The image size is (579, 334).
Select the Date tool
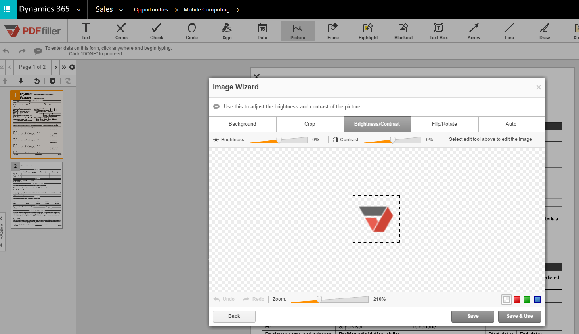262,31
